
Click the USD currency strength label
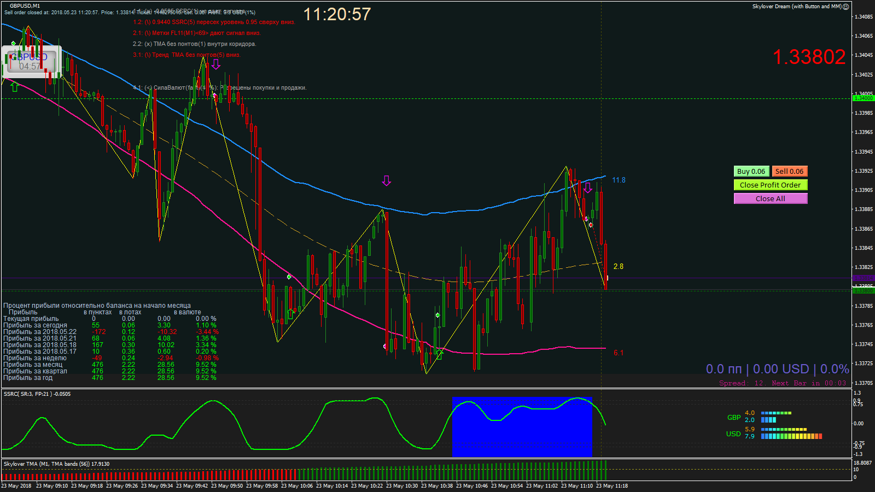coord(733,434)
